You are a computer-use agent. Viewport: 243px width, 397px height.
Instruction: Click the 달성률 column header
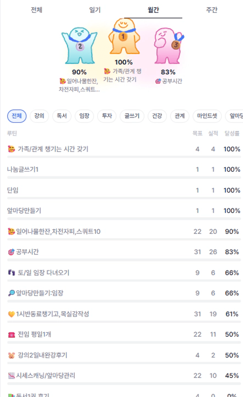point(232,133)
